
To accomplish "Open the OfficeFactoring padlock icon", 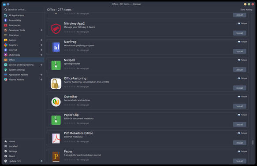I will tap(56, 83).
